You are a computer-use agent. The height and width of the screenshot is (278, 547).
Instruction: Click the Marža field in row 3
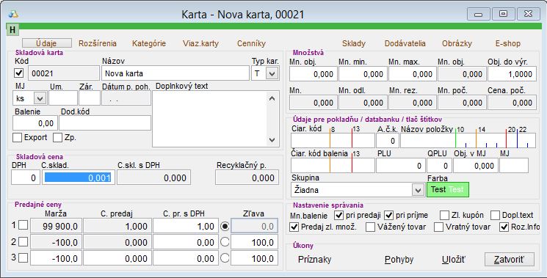[56, 258]
